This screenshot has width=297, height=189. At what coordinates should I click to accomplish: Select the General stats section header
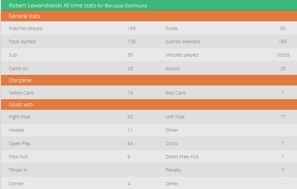24,16
